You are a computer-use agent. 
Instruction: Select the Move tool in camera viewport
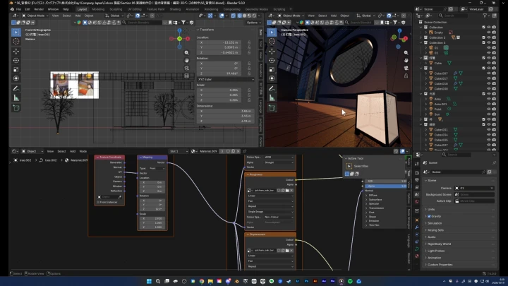click(272, 52)
